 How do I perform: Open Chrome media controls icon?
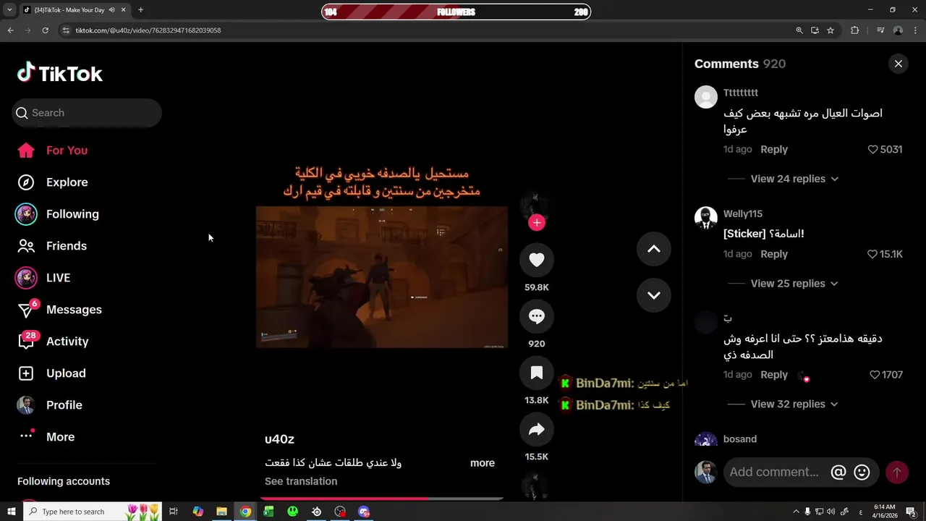point(880,30)
